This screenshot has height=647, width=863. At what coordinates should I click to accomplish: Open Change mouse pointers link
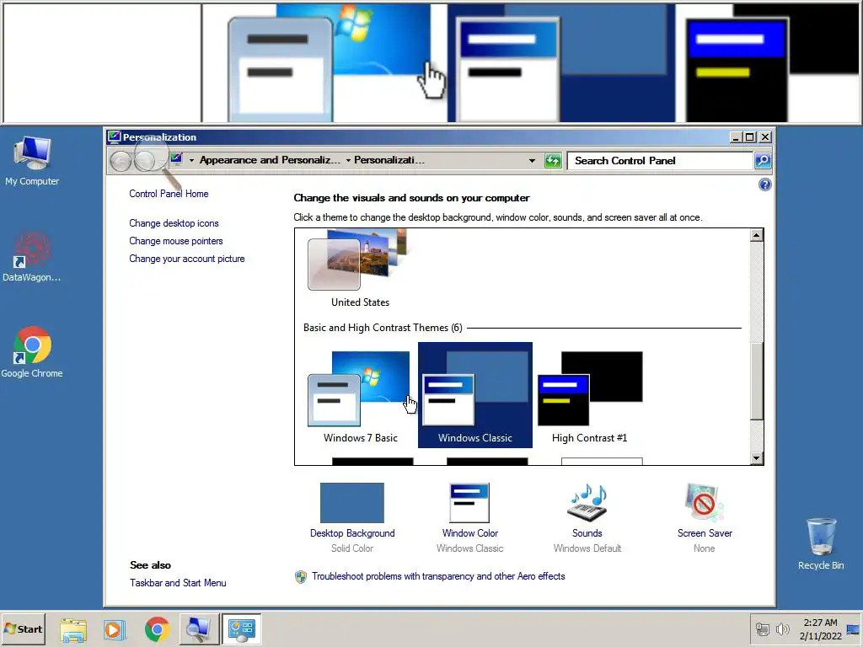pos(175,241)
